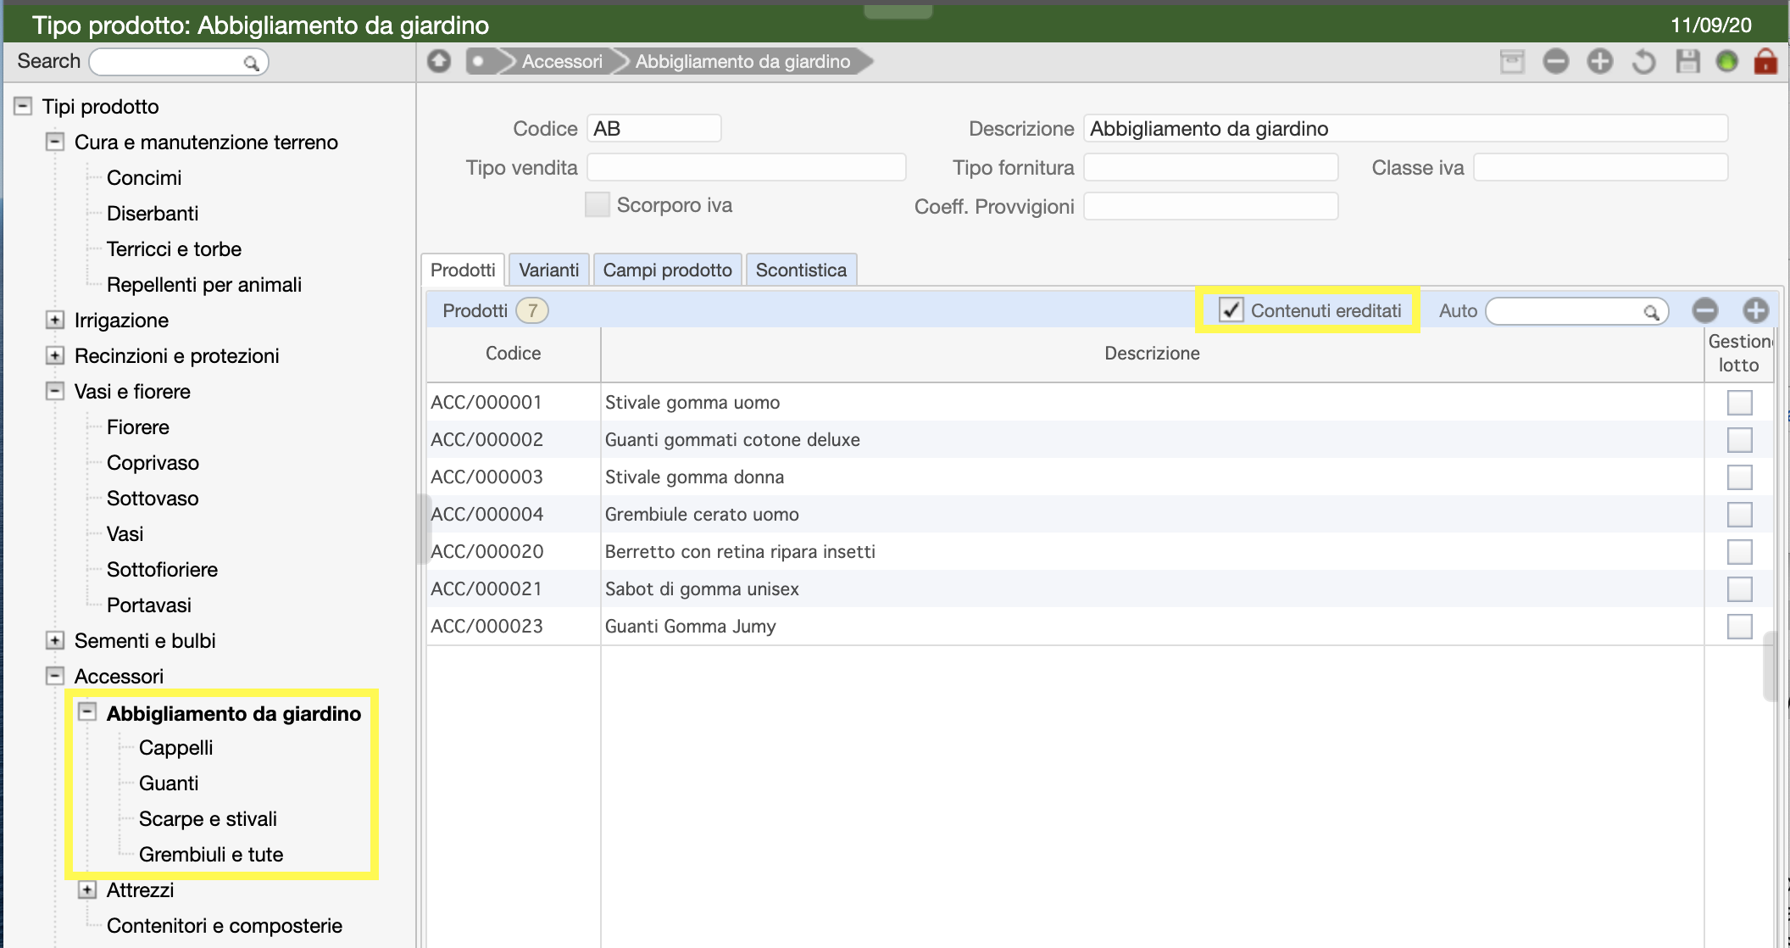Click the Descrizione input field
1790x948 pixels.
[x=1405, y=128]
